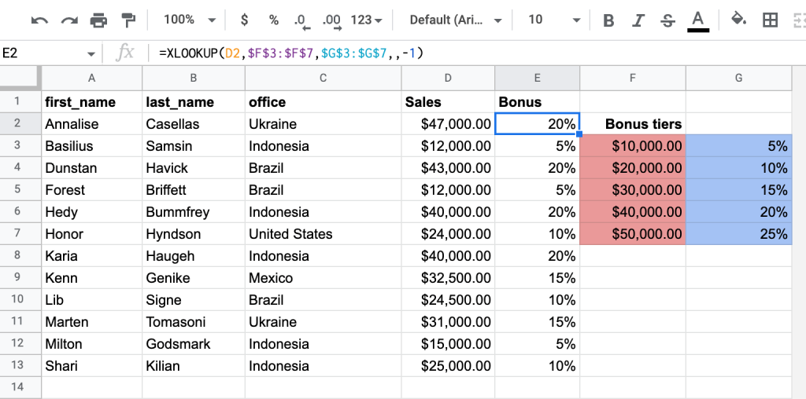Select the $24,500.00 sales cell
This screenshot has height=399, width=806.
pyautogui.click(x=448, y=300)
